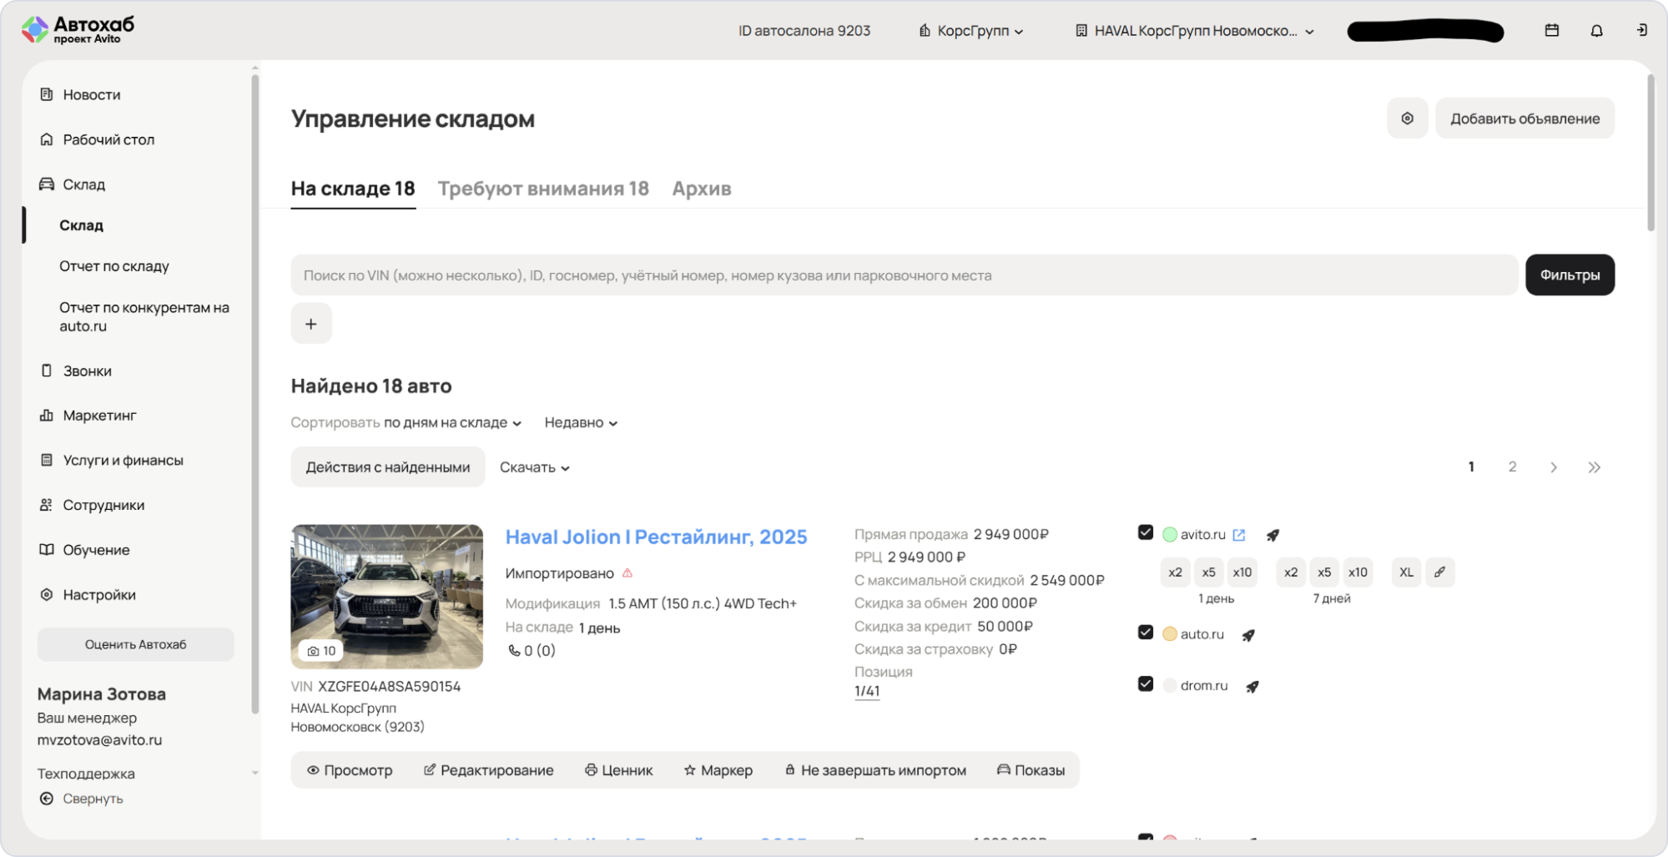
Task: Open the calendar icon in header
Action: pos(1551,31)
